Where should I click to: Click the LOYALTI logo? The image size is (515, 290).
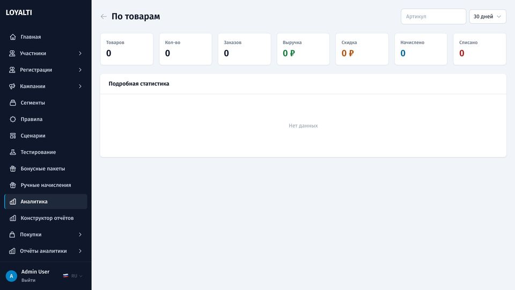pyautogui.click(x=19, y=12)
